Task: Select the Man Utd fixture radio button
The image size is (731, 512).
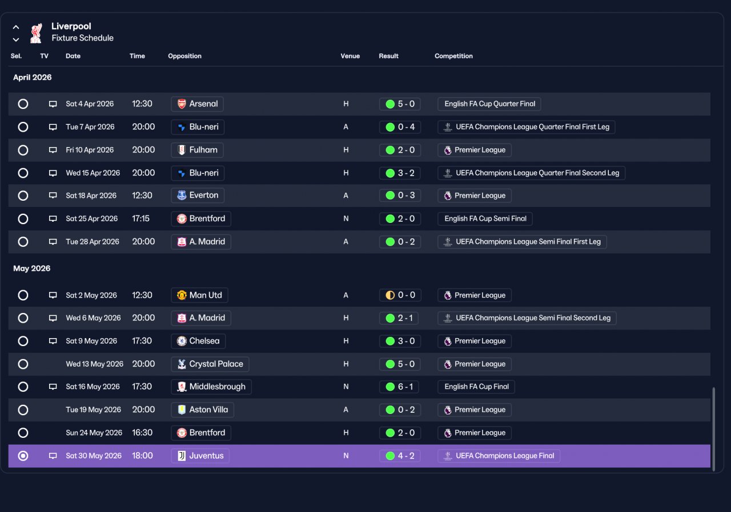Action: pyautogui.click(x=23, y=295)
